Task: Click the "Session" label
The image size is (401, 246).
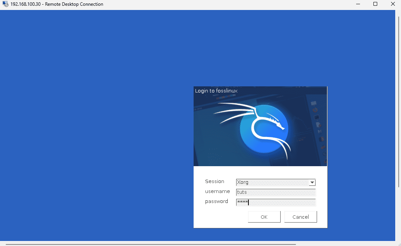Action: tap(215, 182)
